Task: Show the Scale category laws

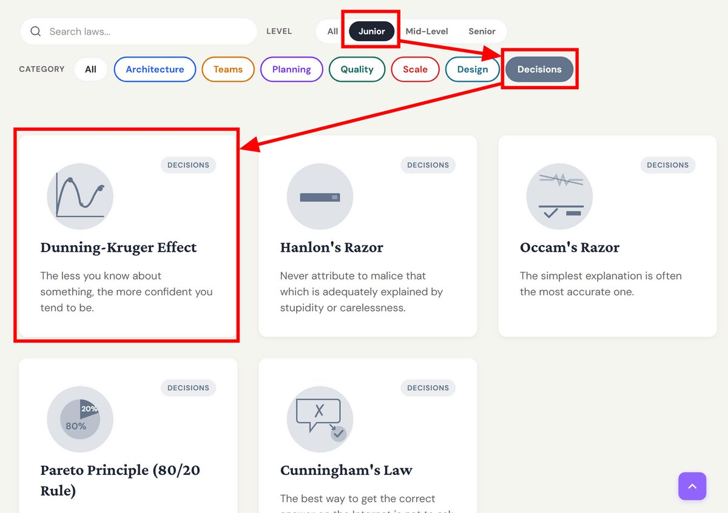Action: pos(415,69)
